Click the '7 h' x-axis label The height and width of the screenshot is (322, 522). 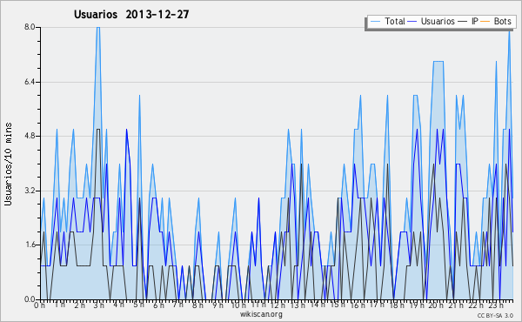tap(177, 305)
